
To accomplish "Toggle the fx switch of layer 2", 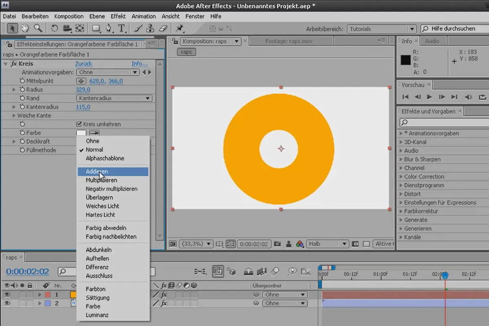I will click(x=164, y=303).
